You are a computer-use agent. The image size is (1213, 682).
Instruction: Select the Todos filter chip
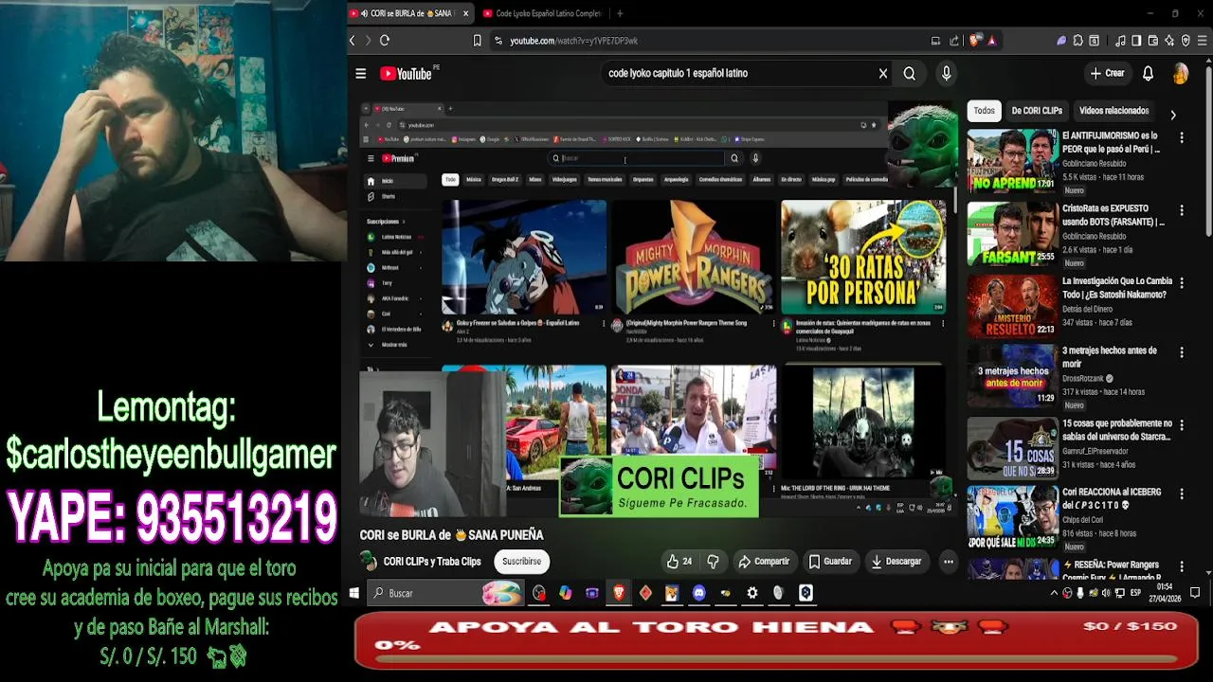[x=985, y=111]
